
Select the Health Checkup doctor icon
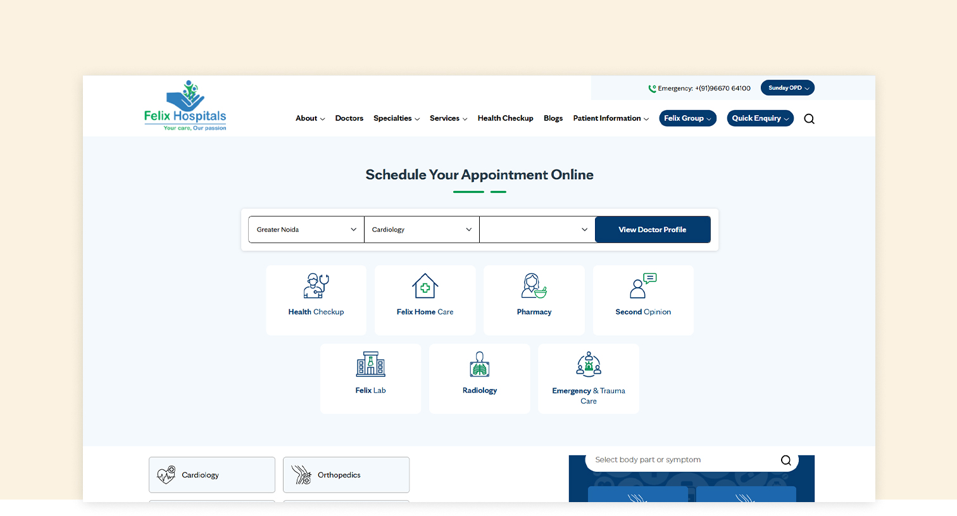click(316, 286)
